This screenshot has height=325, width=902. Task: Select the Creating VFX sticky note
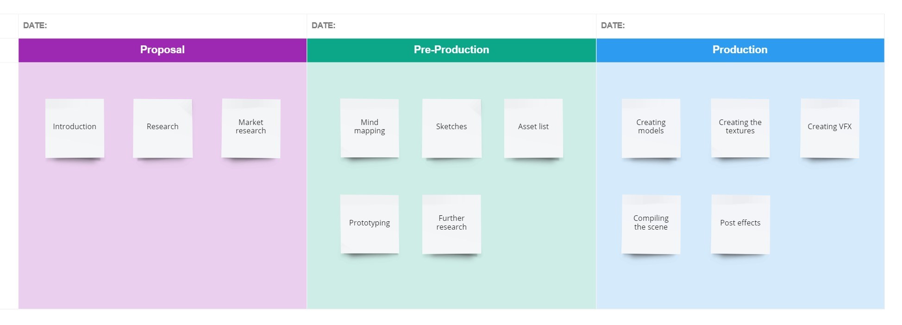click(x=829, y=128)
